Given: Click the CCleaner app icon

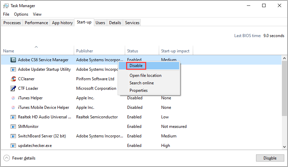Looking at the screenshot, I should point(13,79).
